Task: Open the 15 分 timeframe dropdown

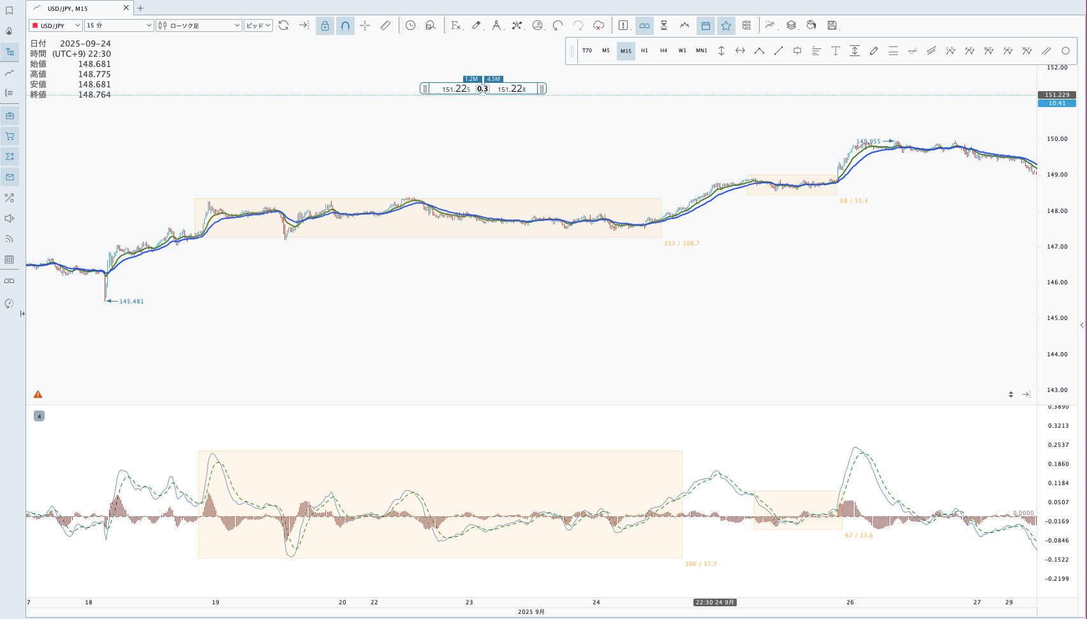Action: point(119,25)
